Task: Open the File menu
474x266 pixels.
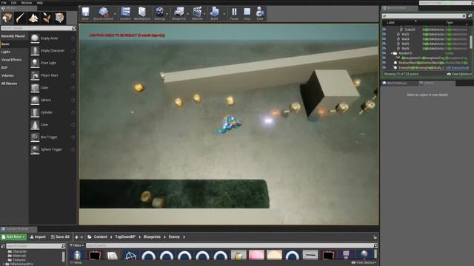Action: [x=4, y=3]
